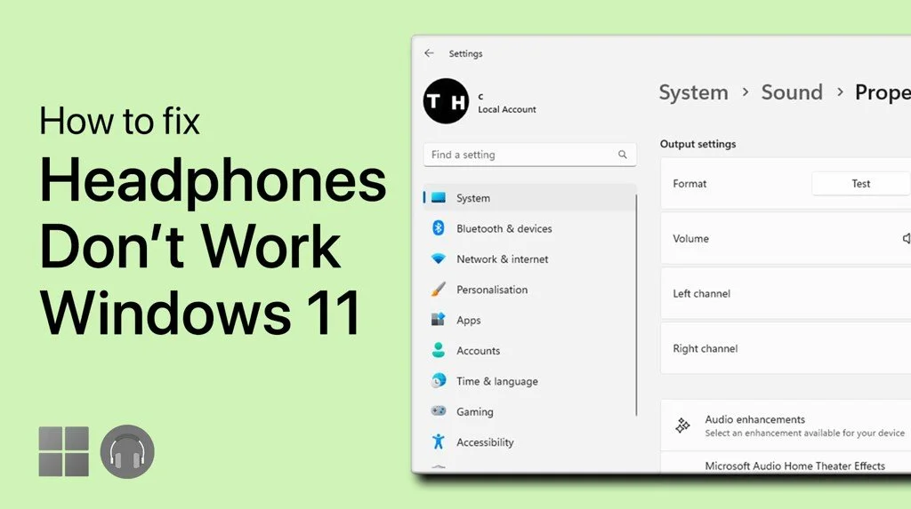Click the volume speaker icon
The width and height of the screenshot is (911, 509).
[x=907, y=239]
